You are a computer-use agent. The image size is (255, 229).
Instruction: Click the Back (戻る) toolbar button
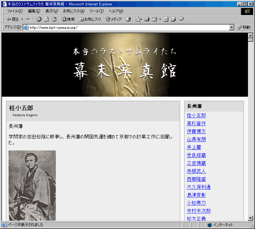[x=13, y=19]
